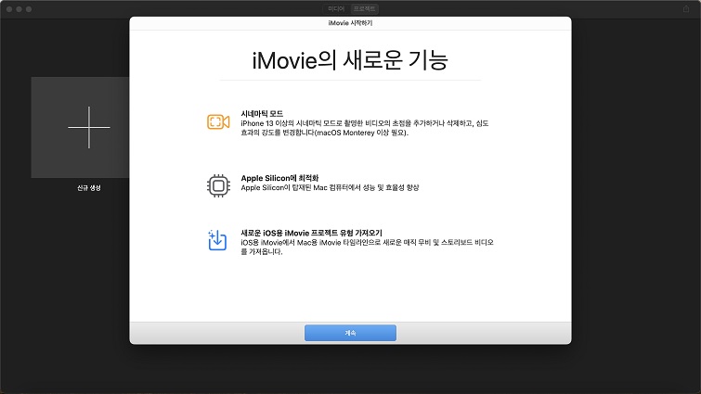Image resolution: width=701 pixels, height=394 pixels.
Task: Click the Apple Silicon에 최적화 heading
Action: tap(279, 178)
